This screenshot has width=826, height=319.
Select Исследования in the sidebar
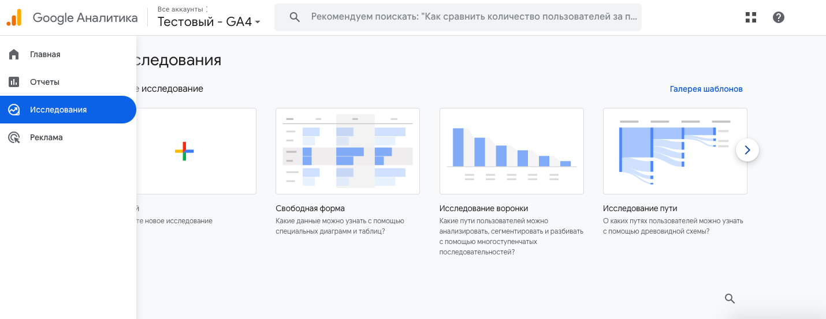coord(68,110)
